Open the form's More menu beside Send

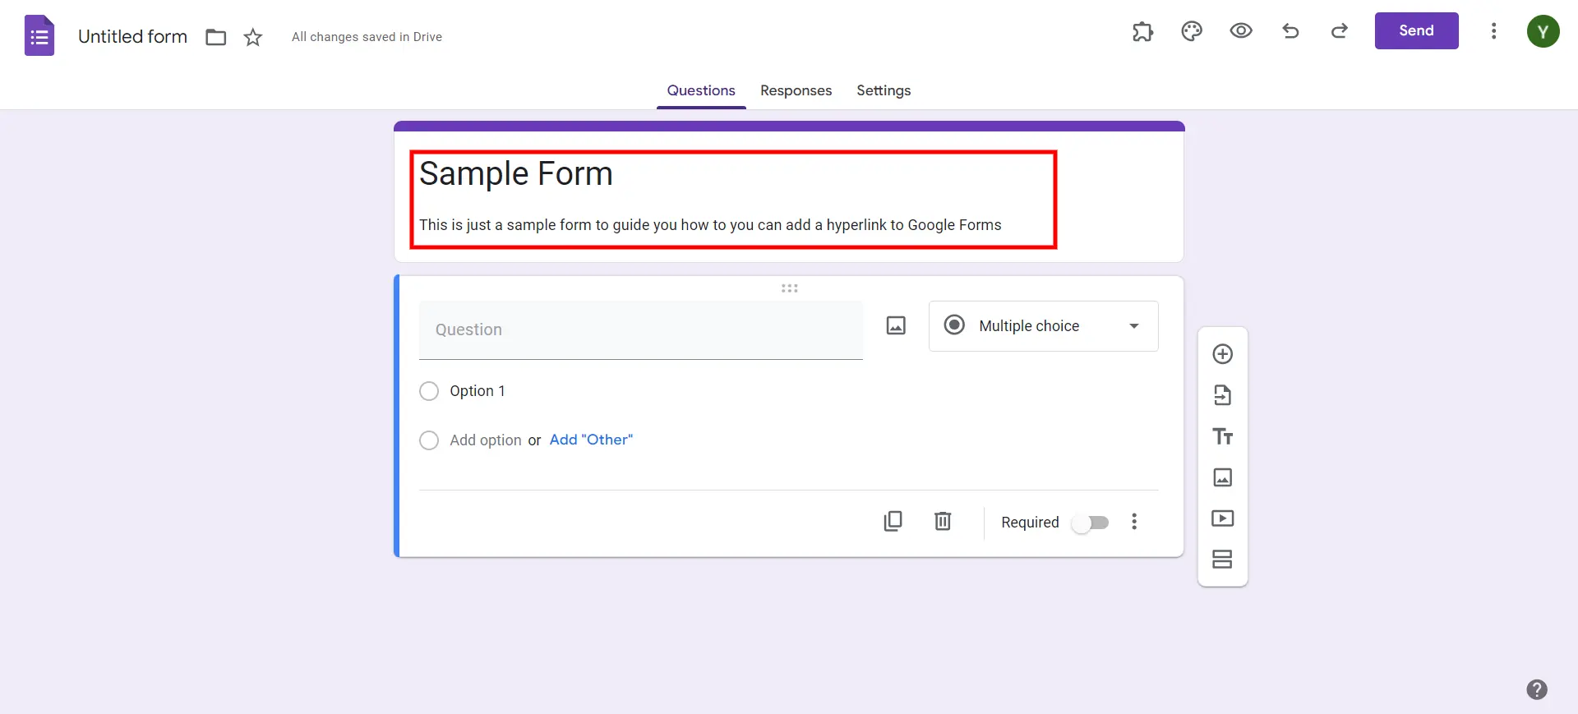(1493, 31)
